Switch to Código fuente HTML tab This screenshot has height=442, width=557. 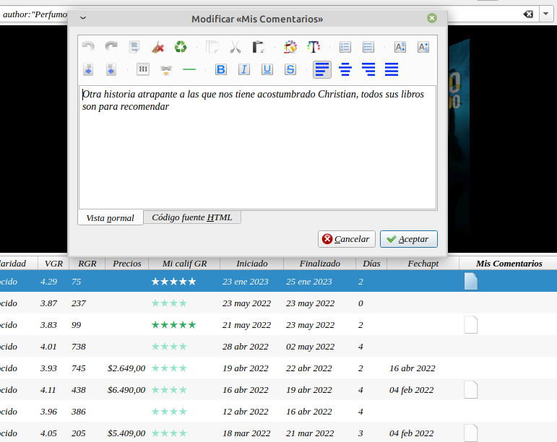(192, 217)
